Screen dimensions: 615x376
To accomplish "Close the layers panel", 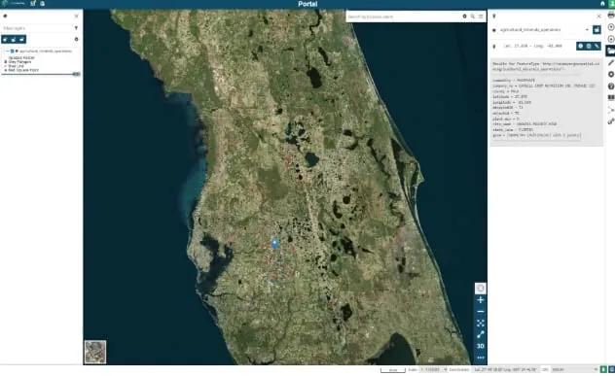I will click(76, 17).
